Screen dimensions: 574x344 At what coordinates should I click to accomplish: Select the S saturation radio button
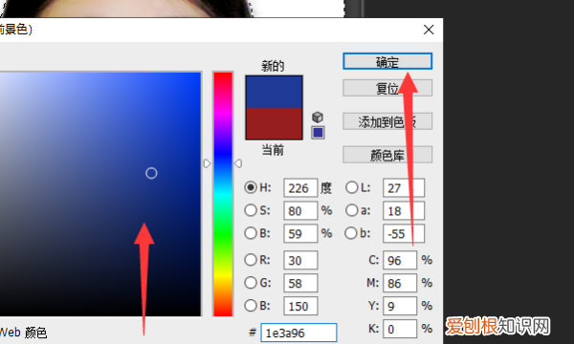click(251, 210)
